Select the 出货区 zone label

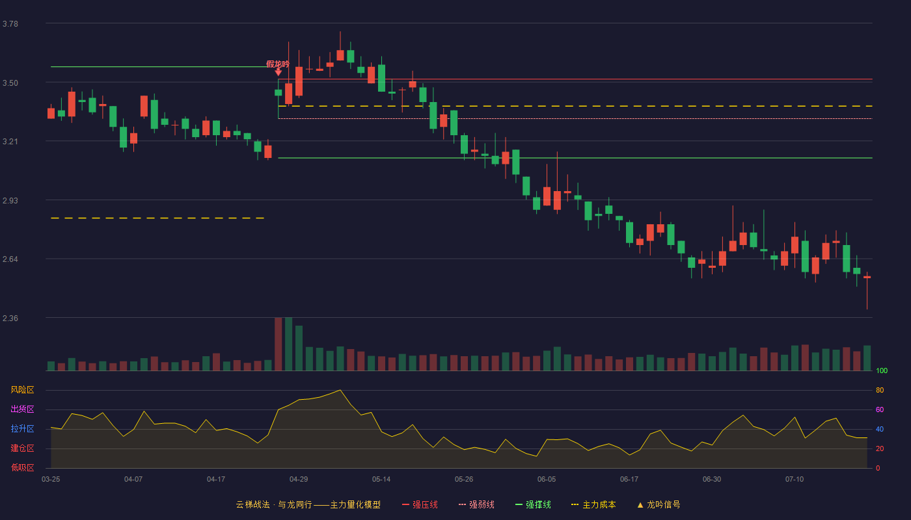tap(22, 409)
